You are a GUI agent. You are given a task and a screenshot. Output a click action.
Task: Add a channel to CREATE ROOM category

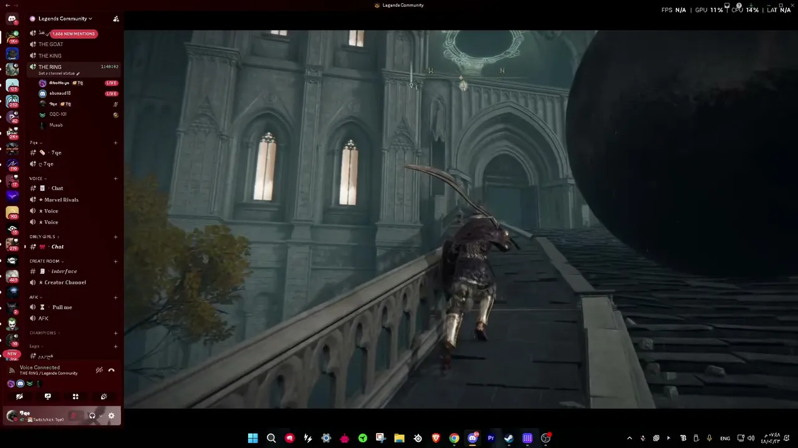tap(115, 261)
